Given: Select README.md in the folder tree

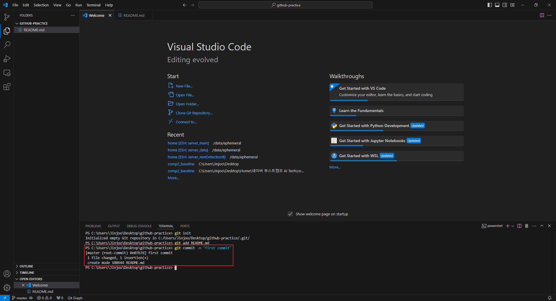Looking at the screenshot, I should (47, 30).
